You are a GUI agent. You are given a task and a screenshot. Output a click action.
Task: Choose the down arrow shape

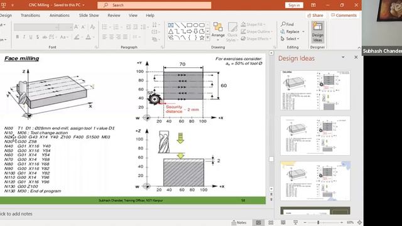[x=195, y=31]
